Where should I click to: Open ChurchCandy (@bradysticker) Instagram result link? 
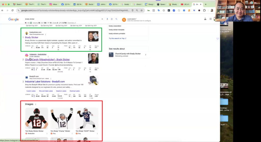[x=47, y=59]
